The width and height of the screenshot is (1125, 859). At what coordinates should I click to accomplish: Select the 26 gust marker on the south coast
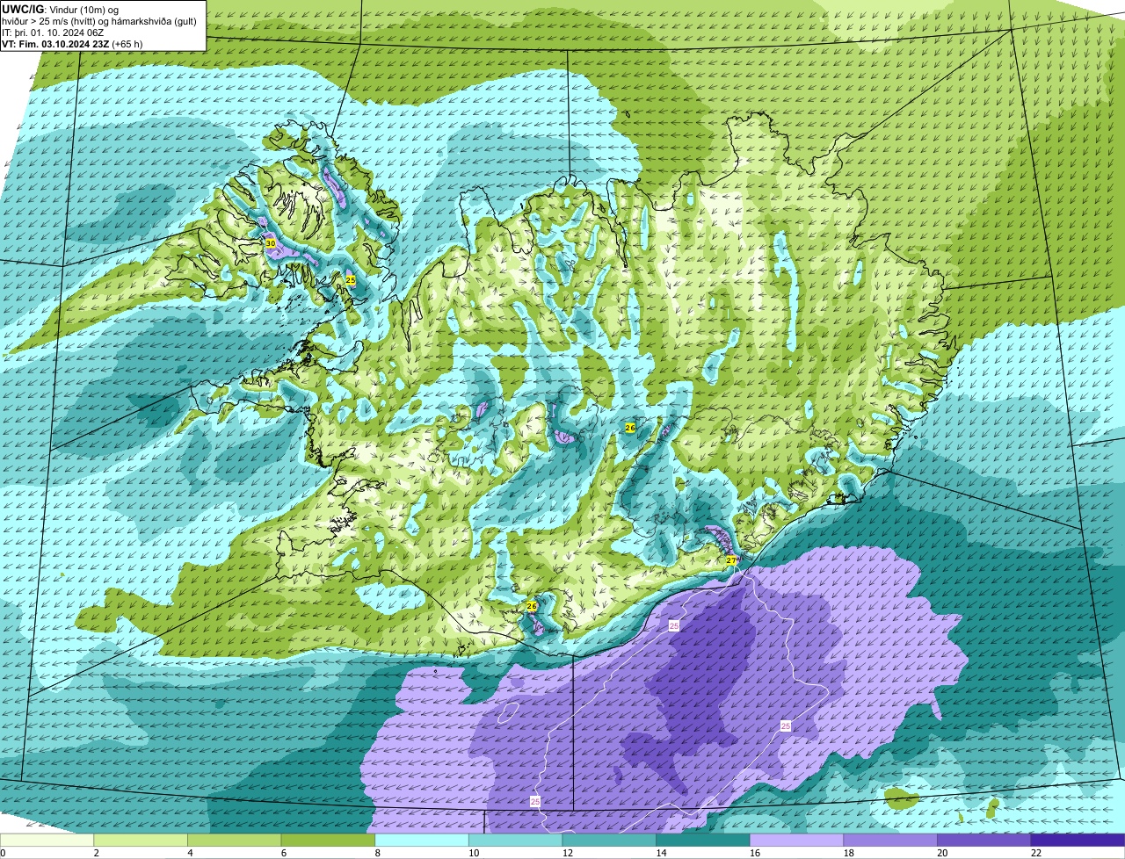tap(532, 606)
